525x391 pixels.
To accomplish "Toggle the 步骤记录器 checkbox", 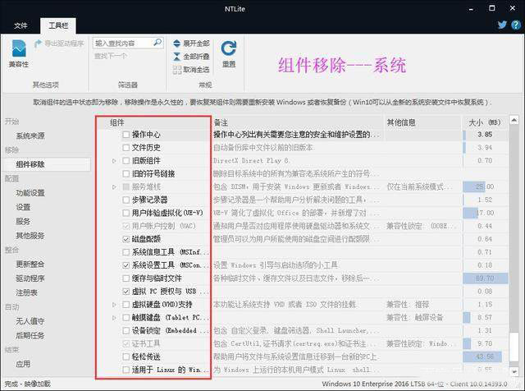I will click(x=126, y=200).
